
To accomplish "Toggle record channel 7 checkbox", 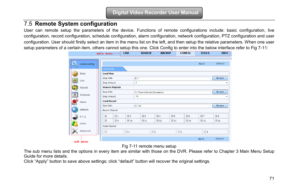I will tap(201, 116).
